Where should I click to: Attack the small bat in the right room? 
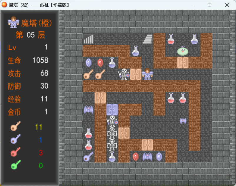click(183, 121)
